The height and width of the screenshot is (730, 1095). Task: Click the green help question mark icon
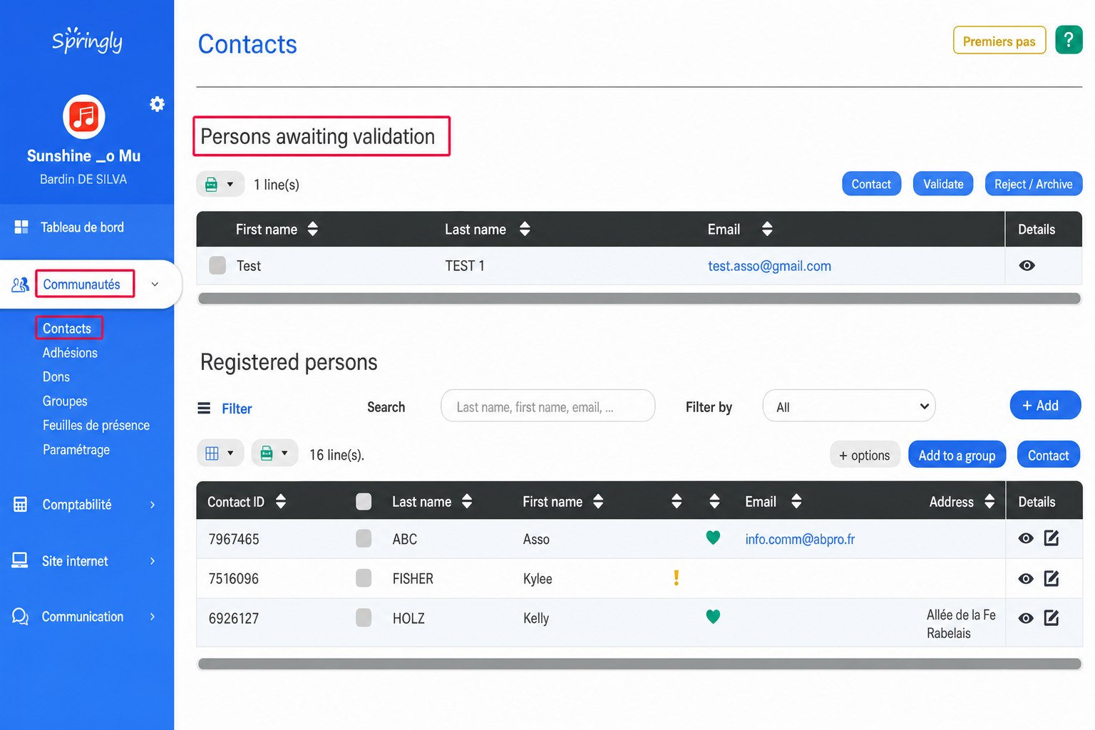[1069, 40]
